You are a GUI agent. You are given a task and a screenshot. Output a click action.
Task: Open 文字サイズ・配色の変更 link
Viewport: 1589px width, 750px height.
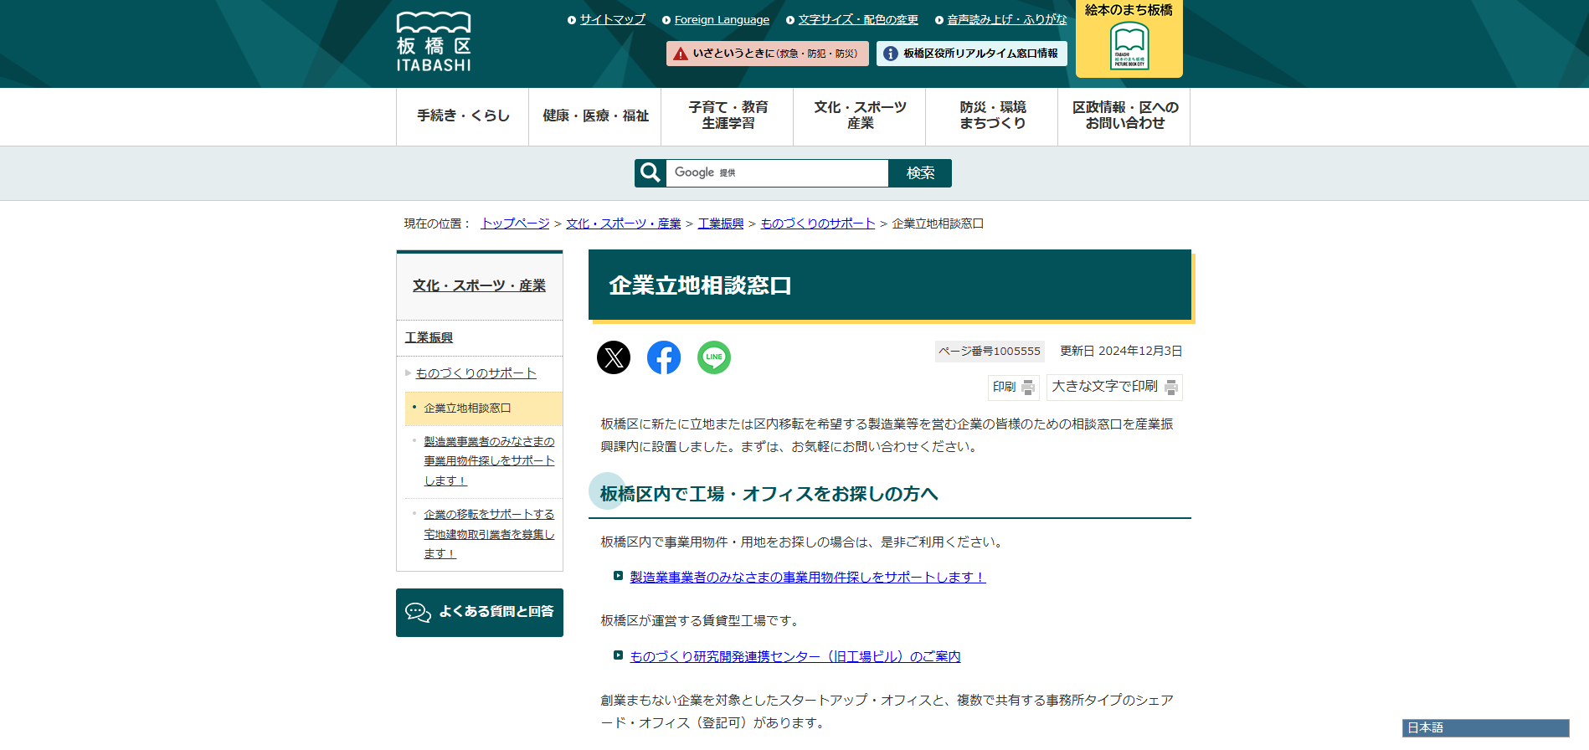(x=858, y=19)
